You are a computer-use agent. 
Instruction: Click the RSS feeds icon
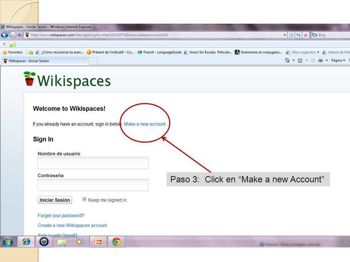click(300, 60)
